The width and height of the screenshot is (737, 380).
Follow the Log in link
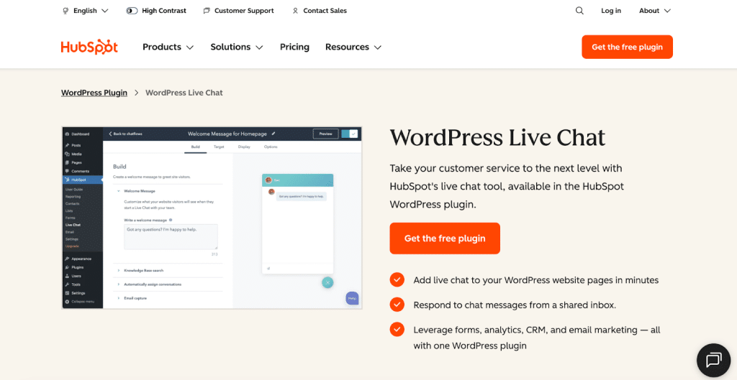coord(611,10)
